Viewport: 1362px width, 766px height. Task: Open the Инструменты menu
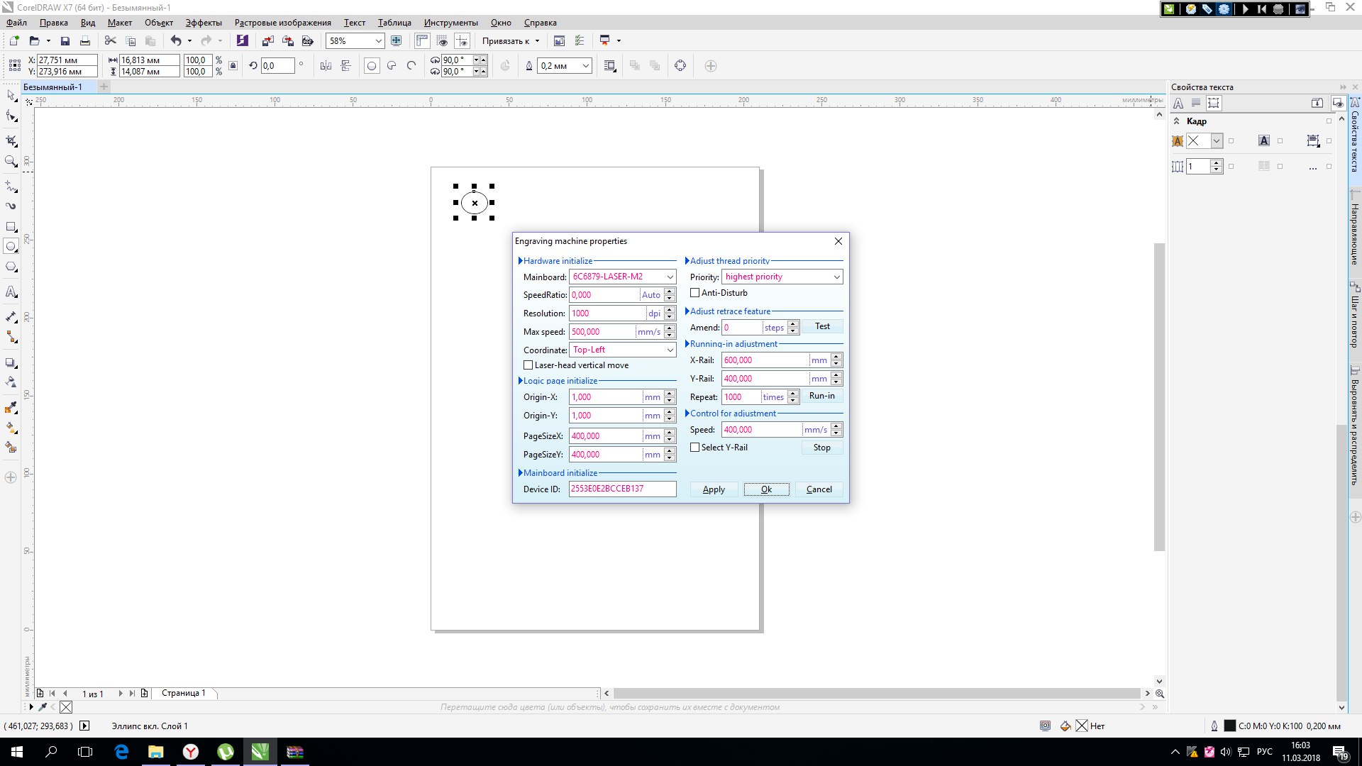(x=450, y=23)
